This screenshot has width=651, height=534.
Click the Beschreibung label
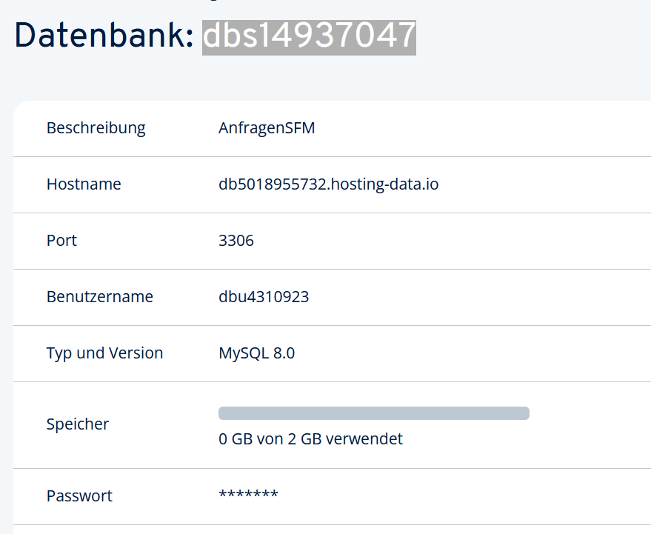coord(96,128)
